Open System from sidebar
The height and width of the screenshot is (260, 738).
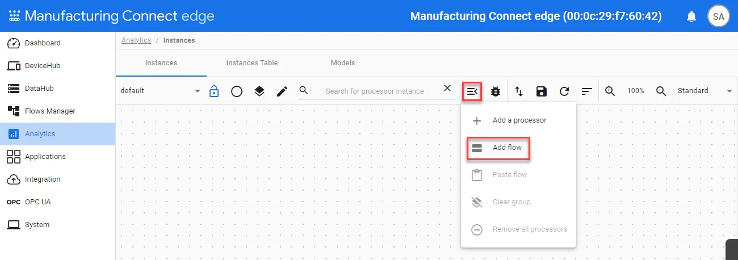(57, 225)
